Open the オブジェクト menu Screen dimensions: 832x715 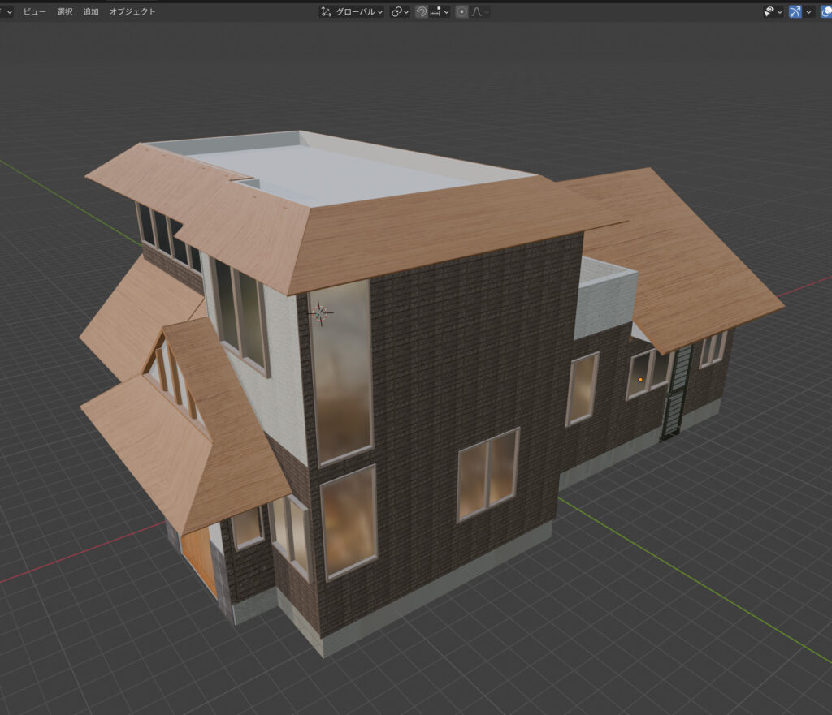132,12
